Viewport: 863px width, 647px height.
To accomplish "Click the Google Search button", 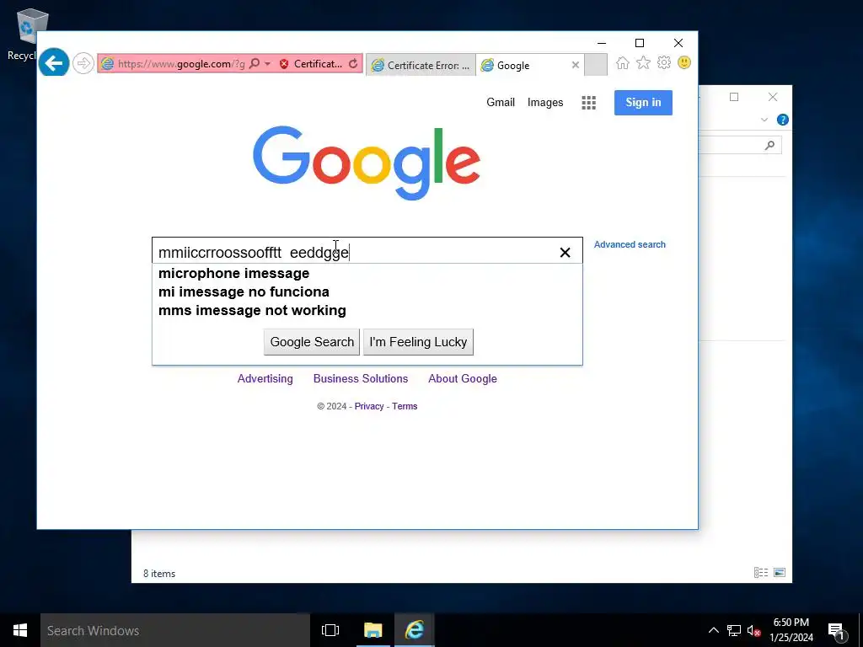I will click(x=312, y=342).
